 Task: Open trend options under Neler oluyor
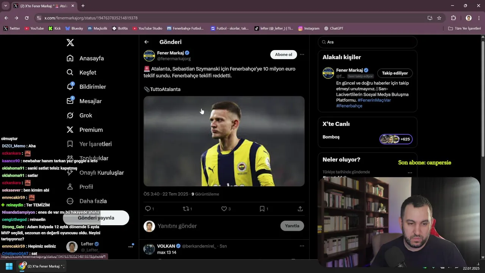point(410,173)
